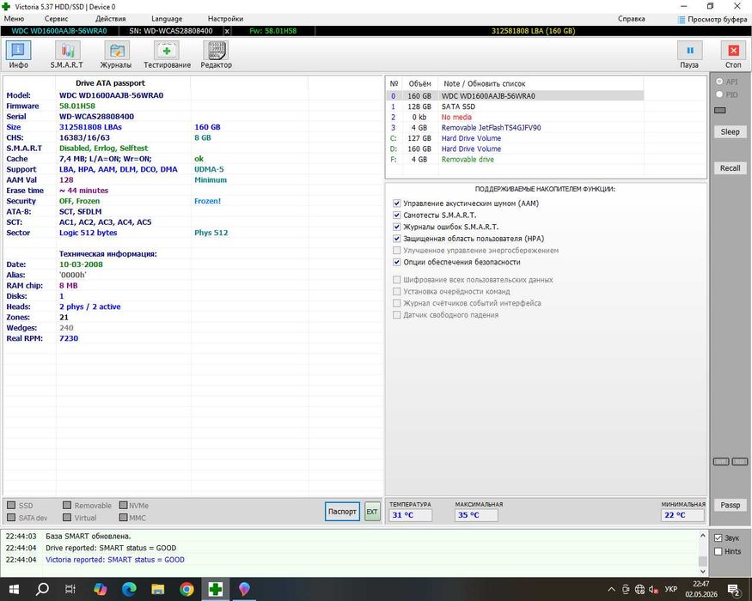Click the Recall button

730,168
